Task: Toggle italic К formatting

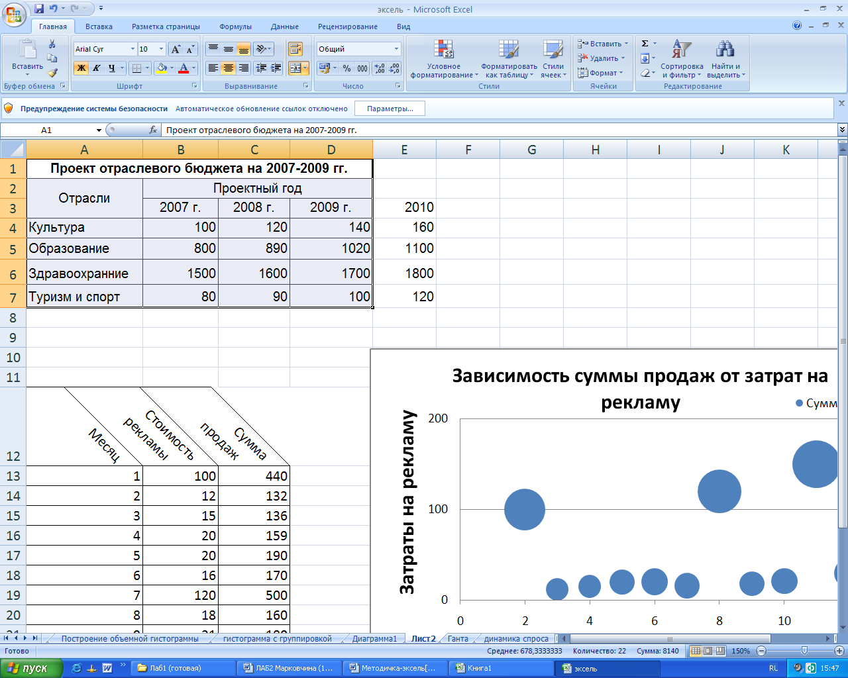Action: pos(96,68)
